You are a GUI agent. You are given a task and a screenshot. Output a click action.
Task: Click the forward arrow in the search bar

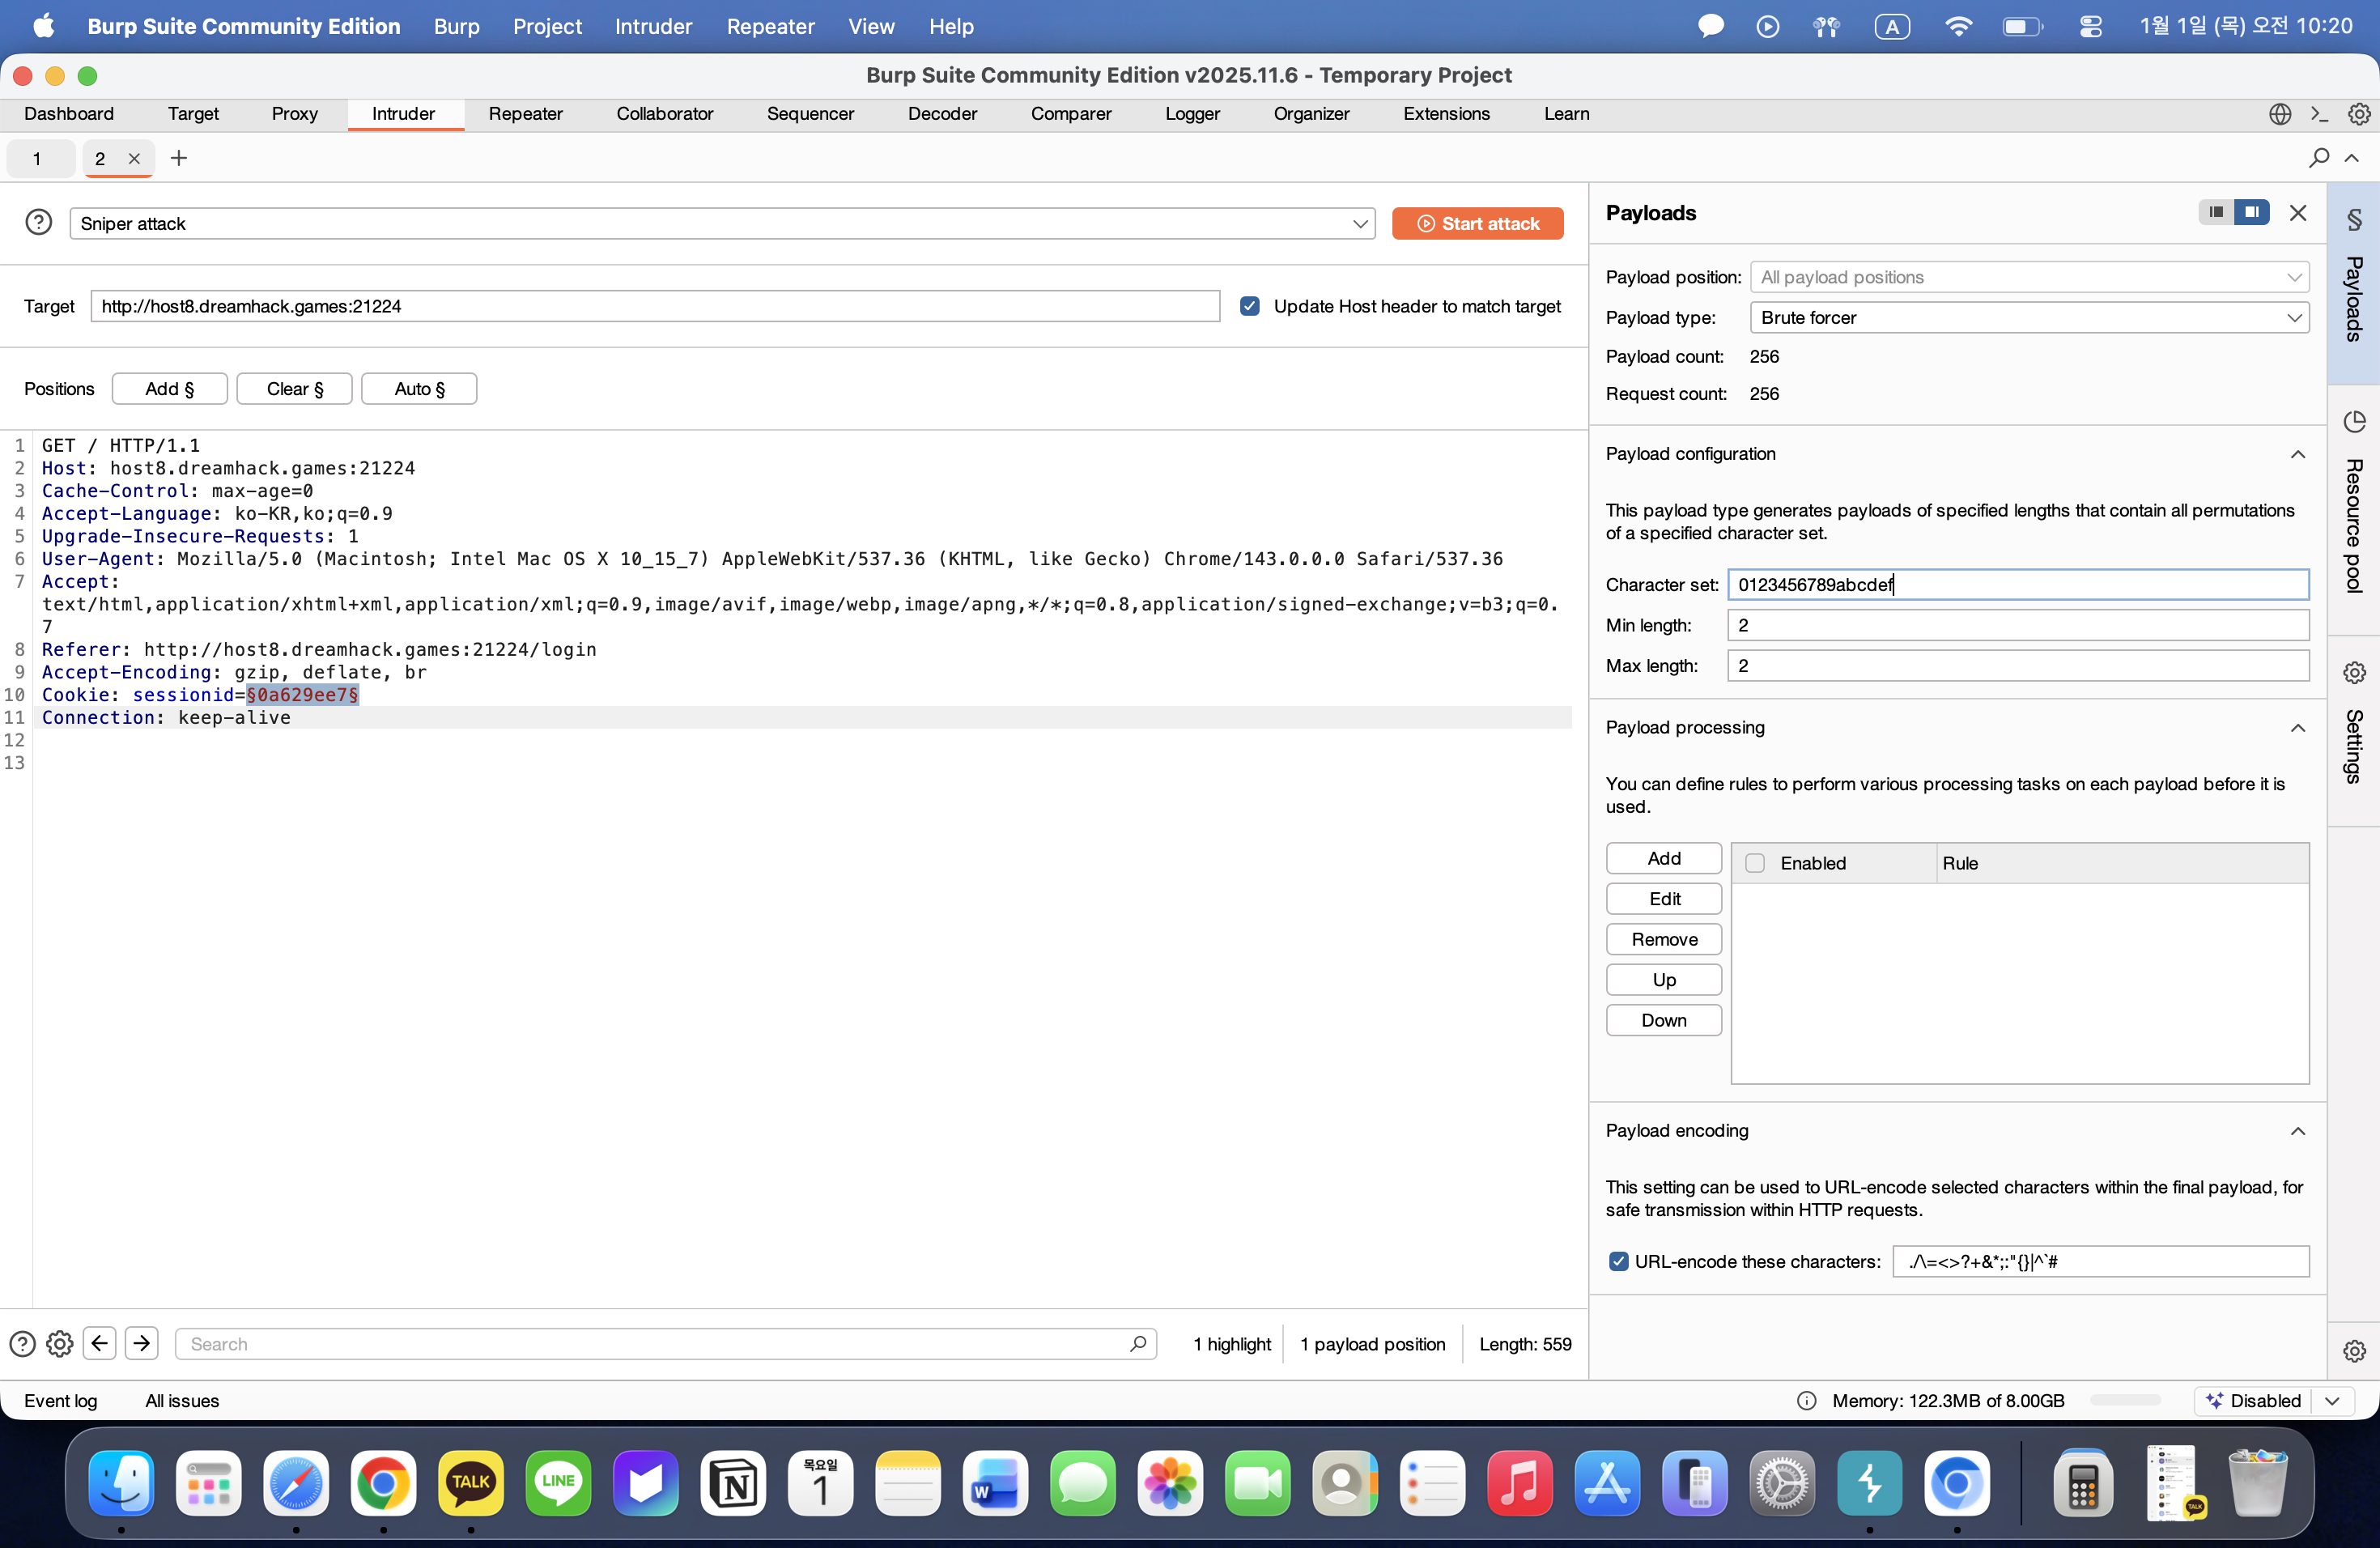pos(141,1343)
